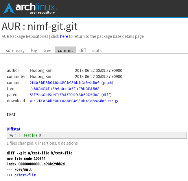Click the Arch Linux user repository logo
188x181 pixels.
point(31,8)
